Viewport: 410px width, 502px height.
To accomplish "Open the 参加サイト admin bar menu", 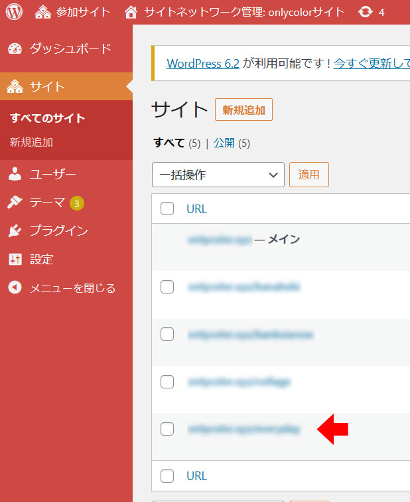I will [x=73, y=12].
